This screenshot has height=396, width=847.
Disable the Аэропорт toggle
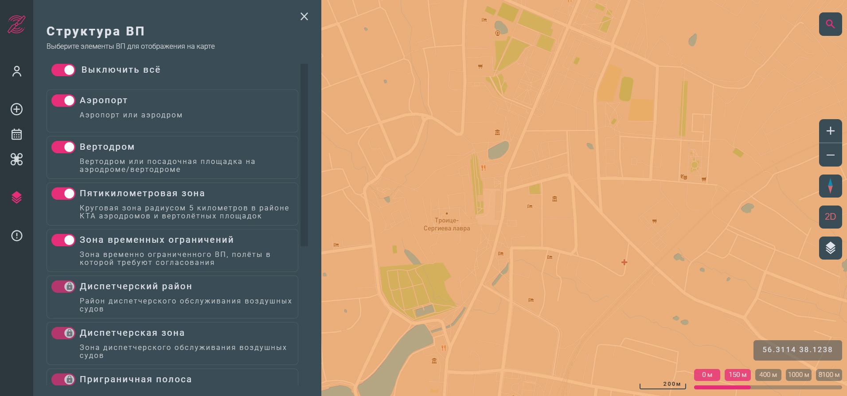tap(63, 101)
